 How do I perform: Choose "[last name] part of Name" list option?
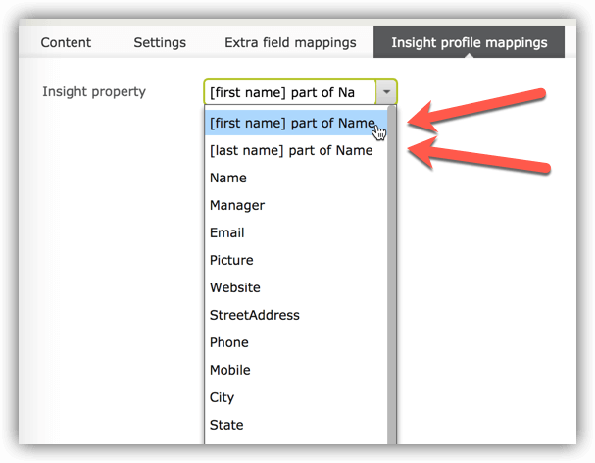click(291, 150)
